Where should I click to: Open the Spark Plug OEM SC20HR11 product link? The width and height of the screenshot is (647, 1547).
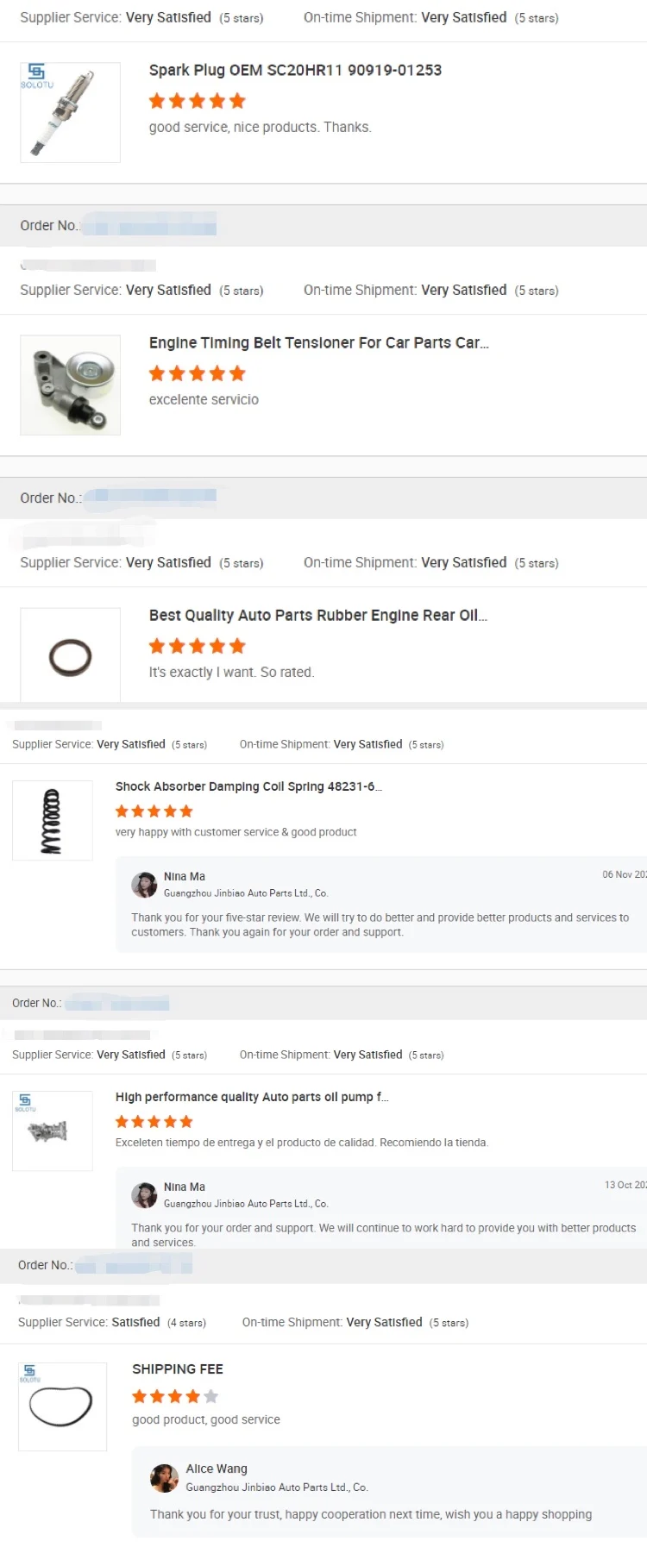(x=295, y=71)
